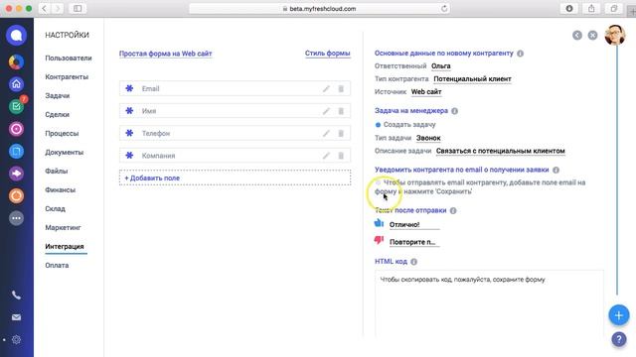636x357 pixels.
Task: Open Финансы settings section
Action: [60, 190]
